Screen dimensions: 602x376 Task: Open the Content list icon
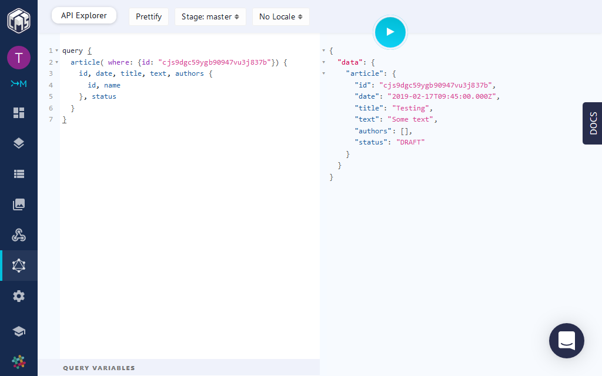19,174
